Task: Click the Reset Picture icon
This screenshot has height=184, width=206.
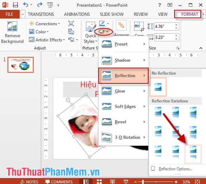Action: 71,39
